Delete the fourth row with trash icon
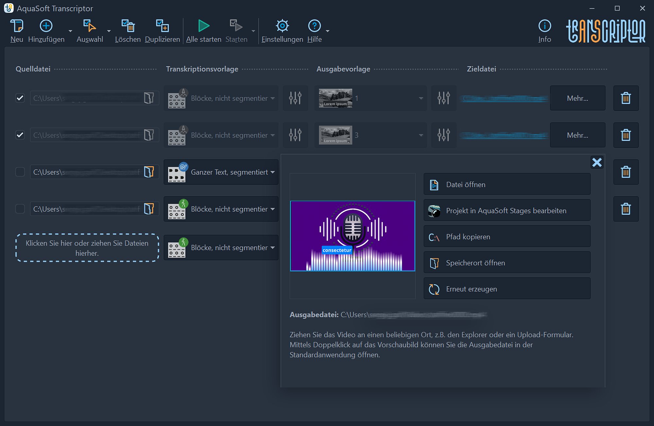This screenshot has width=654, height=426. click(x=626, y=209)
